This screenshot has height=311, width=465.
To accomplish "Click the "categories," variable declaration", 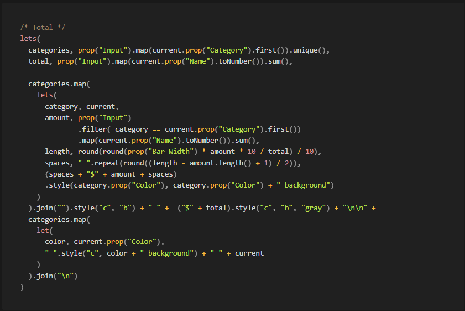I will pos(51,50).
